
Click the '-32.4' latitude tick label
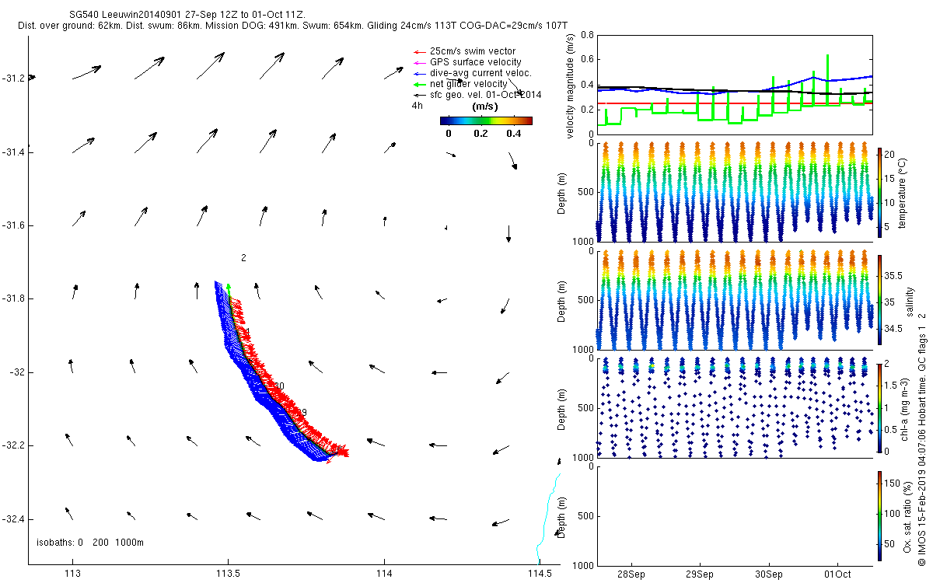(13, 519)
